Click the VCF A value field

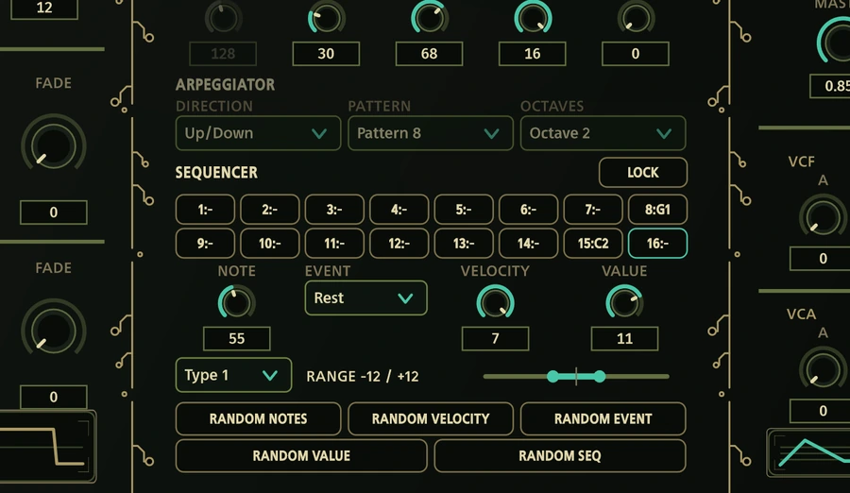click(820, 258)
